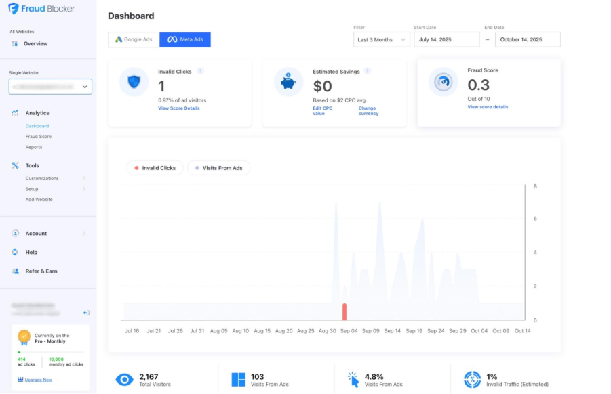Screen dimensions: 611x394
Task: Open the Help section
Action: pyautogui.click(x=33, y=252)
